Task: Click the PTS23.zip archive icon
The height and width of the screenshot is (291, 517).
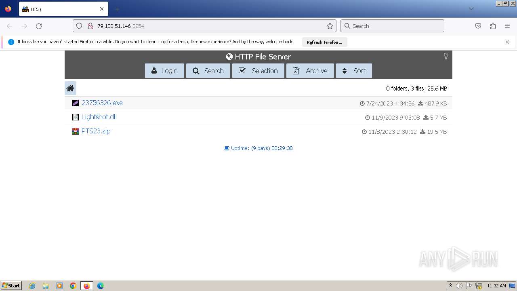Action: (x=76, y=131)
